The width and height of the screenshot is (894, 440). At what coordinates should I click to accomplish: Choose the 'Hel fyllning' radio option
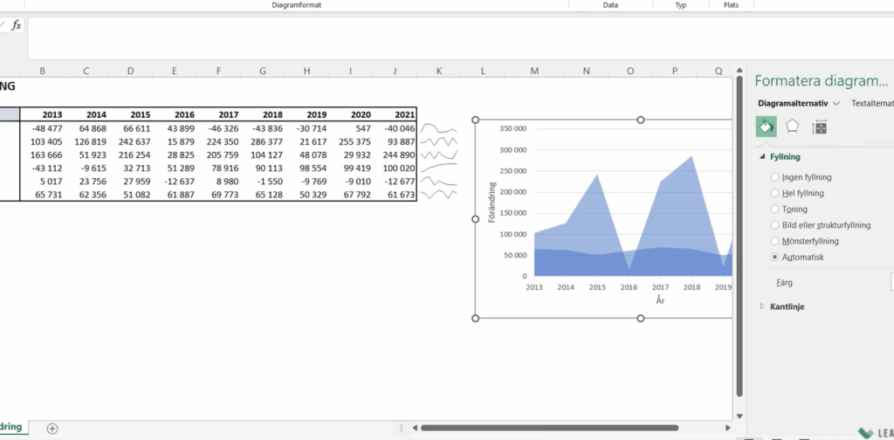pyautogui.click(x=774, y=193)
